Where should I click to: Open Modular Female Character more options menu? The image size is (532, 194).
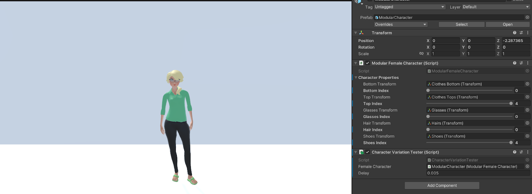(x=528, y=63)
